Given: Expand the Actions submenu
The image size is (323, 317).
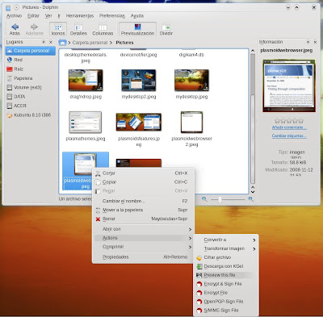Looking at the screenshot, I should click(143, 238).
